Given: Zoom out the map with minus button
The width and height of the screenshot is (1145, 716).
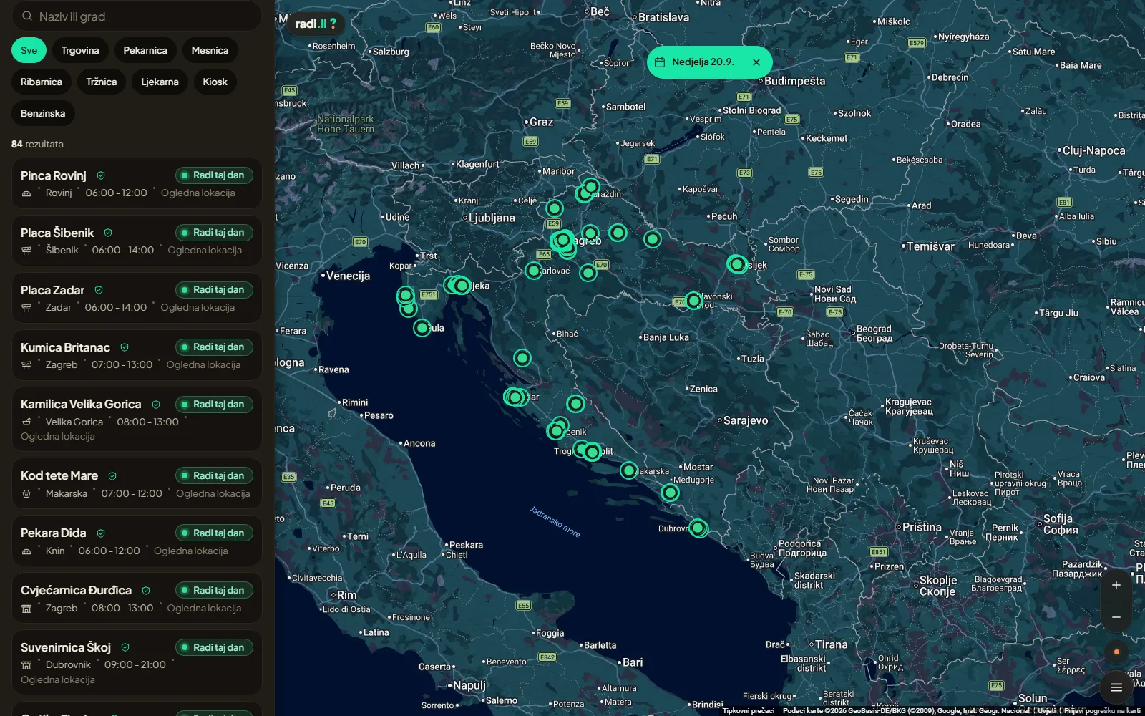Looking at the screenshot, I should (x=1116, y=617).
